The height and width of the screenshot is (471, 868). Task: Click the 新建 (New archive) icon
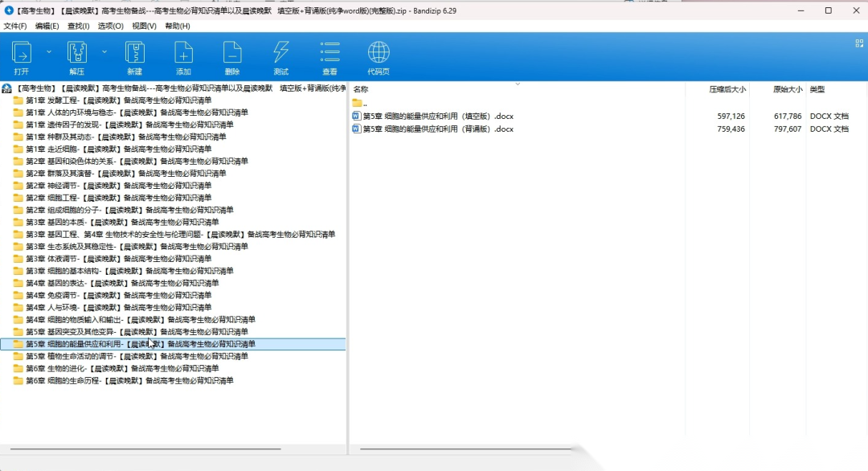[134, 54]
